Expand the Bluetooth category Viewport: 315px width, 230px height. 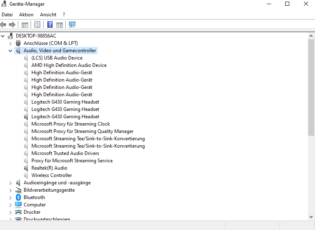point(11,198)
